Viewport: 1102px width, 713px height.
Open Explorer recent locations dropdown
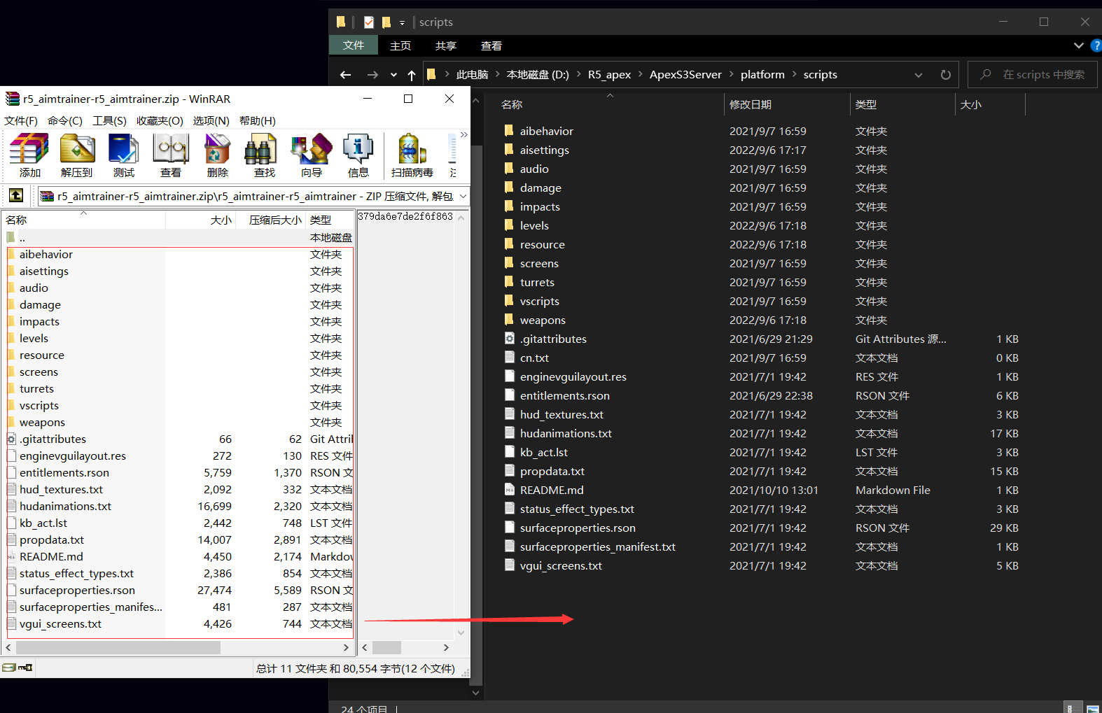tap(394, 75)
